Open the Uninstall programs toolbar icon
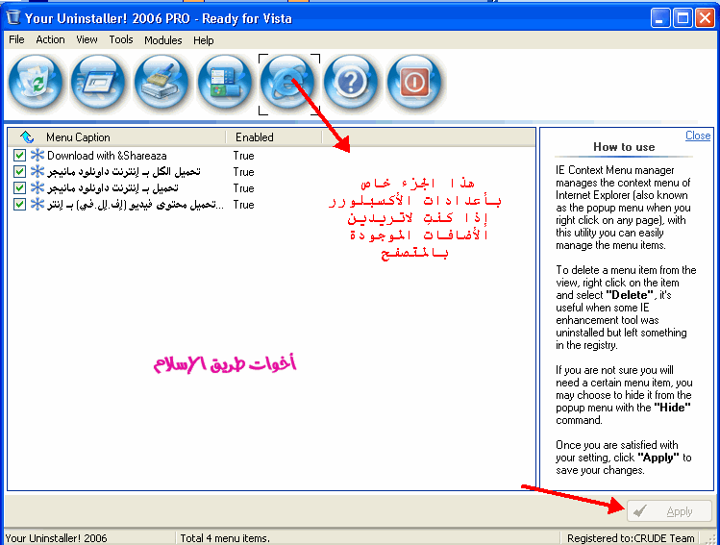The width and height of the screenshot is (720, 545). click(36, 84)
